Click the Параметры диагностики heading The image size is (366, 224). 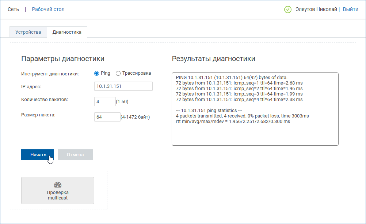click(x=63, y=59)
